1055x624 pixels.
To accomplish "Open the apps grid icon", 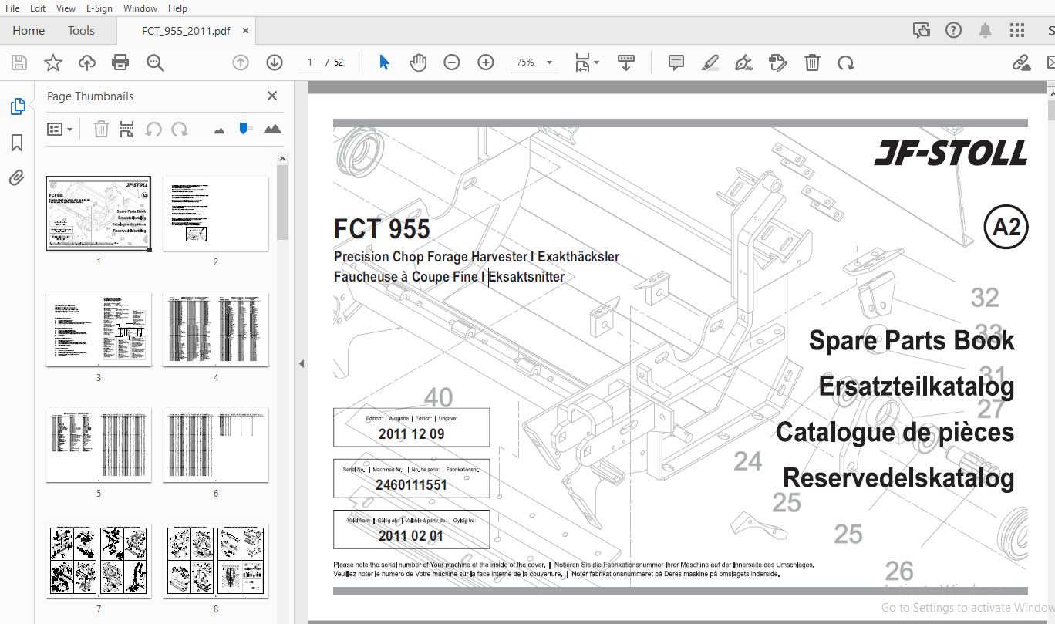I will (1017, 31).
